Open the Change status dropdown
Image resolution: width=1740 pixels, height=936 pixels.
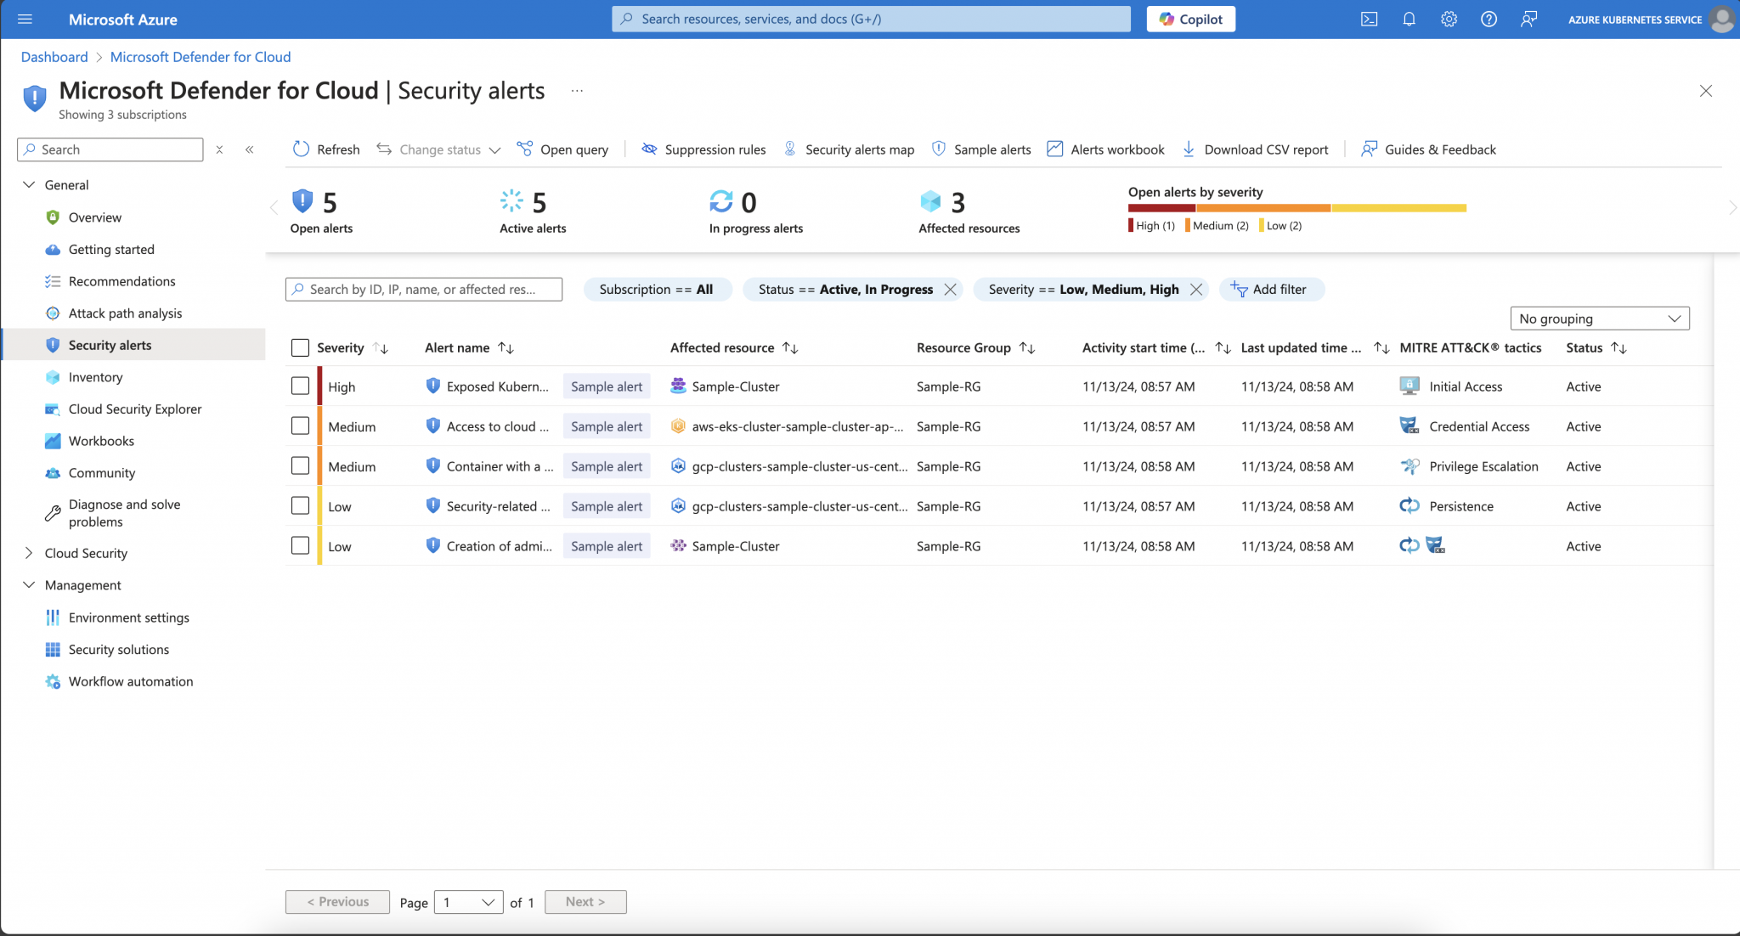tap(438, 149)
